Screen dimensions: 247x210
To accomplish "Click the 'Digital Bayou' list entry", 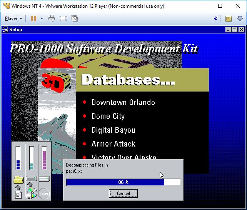I will point(113,130).
